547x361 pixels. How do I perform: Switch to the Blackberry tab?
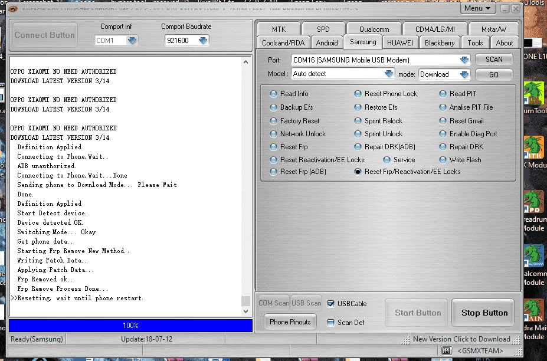click(440, 43)
